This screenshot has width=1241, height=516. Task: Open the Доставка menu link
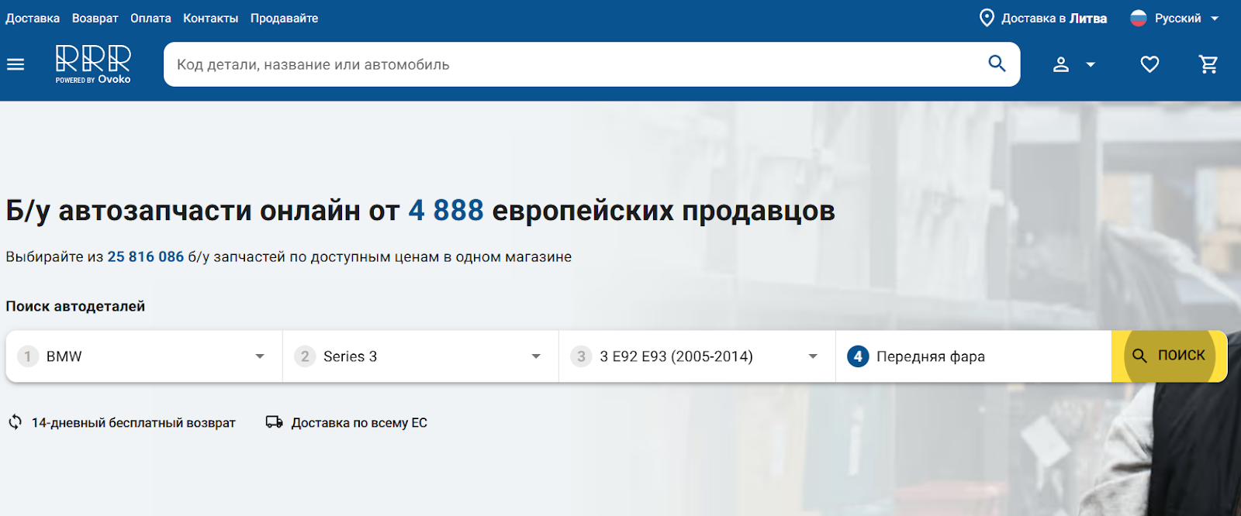(x=33, y=18)
